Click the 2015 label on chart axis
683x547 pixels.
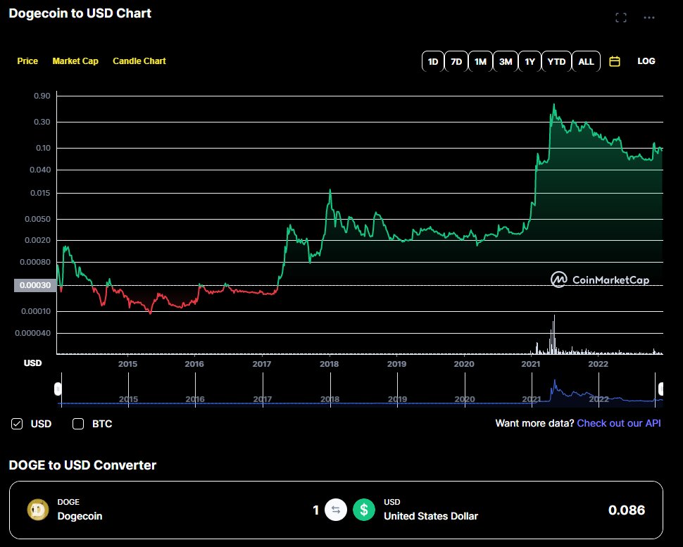click(x=127, y=364)
